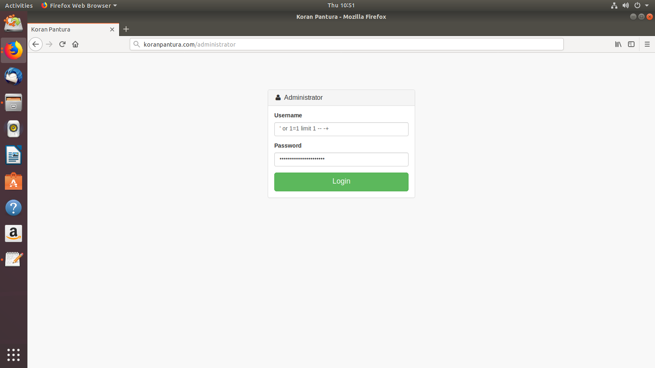Screen dimensions: 655x368
Task: Open the Text Editor from the dock
Action: coord(14,260)
